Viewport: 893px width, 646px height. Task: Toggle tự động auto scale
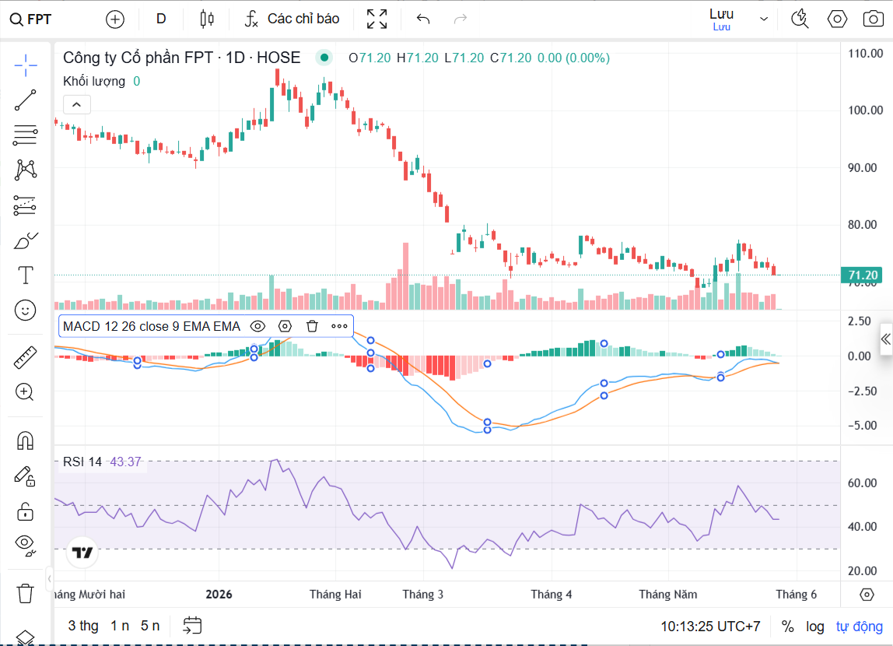click(x=860, y=627)
